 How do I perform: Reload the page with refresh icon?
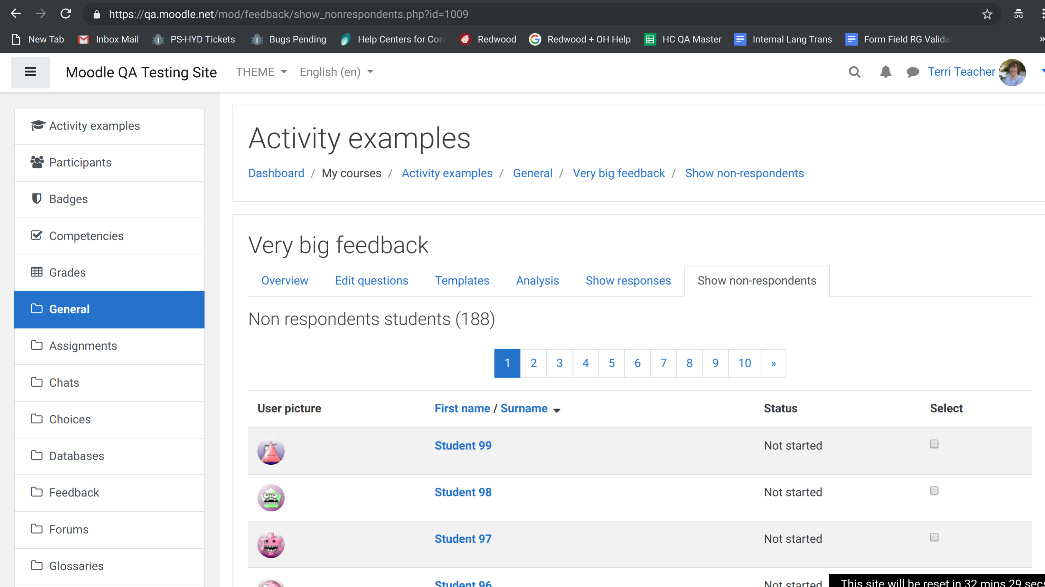(66, 14)
